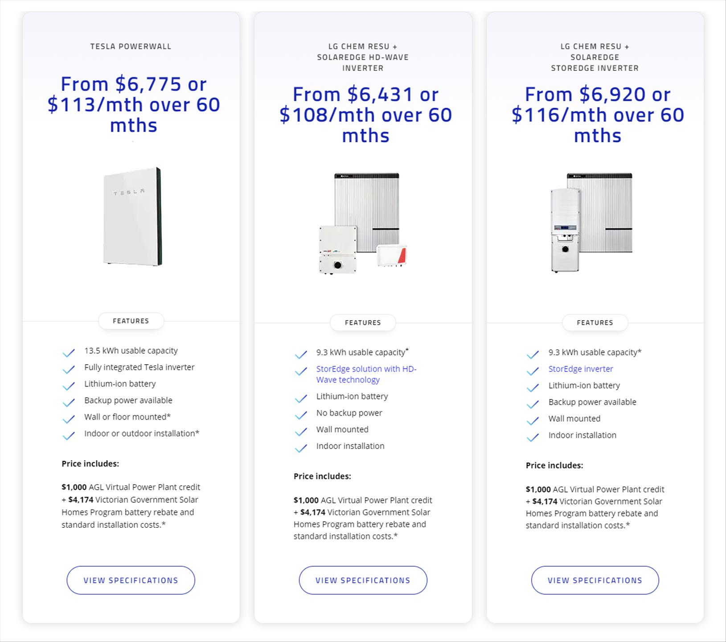Screen dimensions: 726x642
Task: Click the checkmark next to No backup power
Action: pyautogui.click(x=301, y=415)
